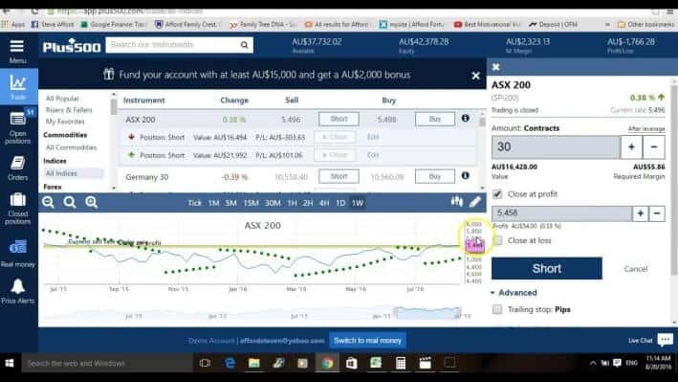Open the chart indicators icon

coord(456,201)
